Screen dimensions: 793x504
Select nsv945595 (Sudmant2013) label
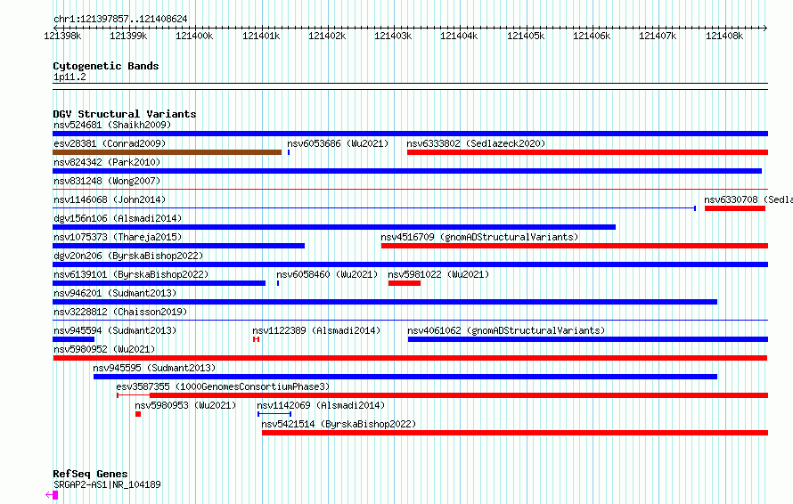(154, 368)
